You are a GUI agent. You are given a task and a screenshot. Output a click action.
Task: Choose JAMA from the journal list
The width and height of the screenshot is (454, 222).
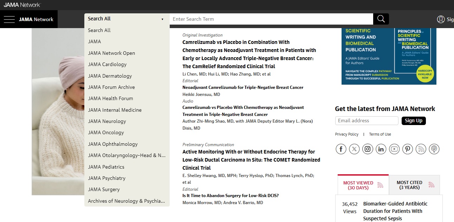tap(127, 41)
